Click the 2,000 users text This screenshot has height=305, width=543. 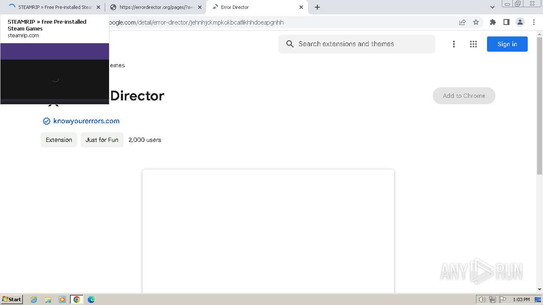(x=145, y=140)
